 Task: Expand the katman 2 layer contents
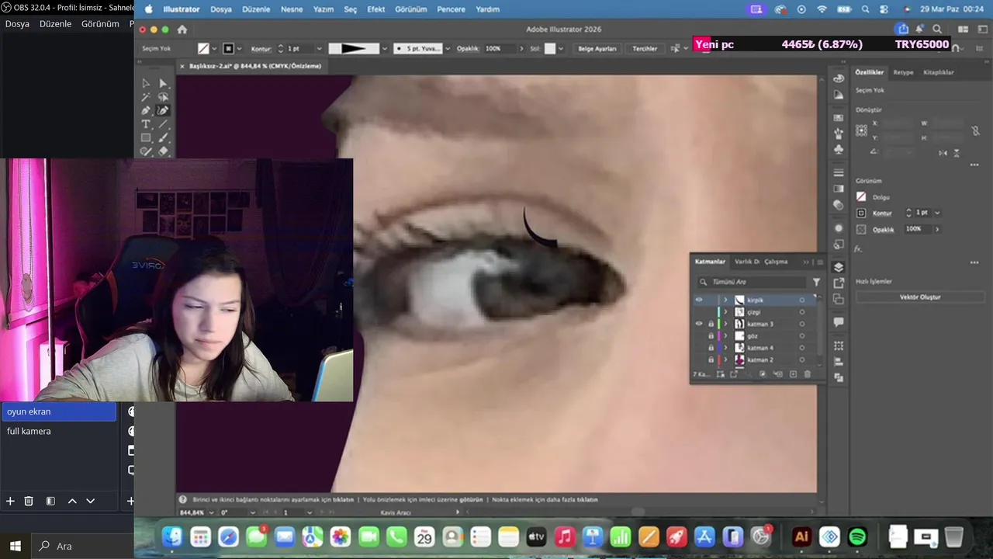(726, 360)
